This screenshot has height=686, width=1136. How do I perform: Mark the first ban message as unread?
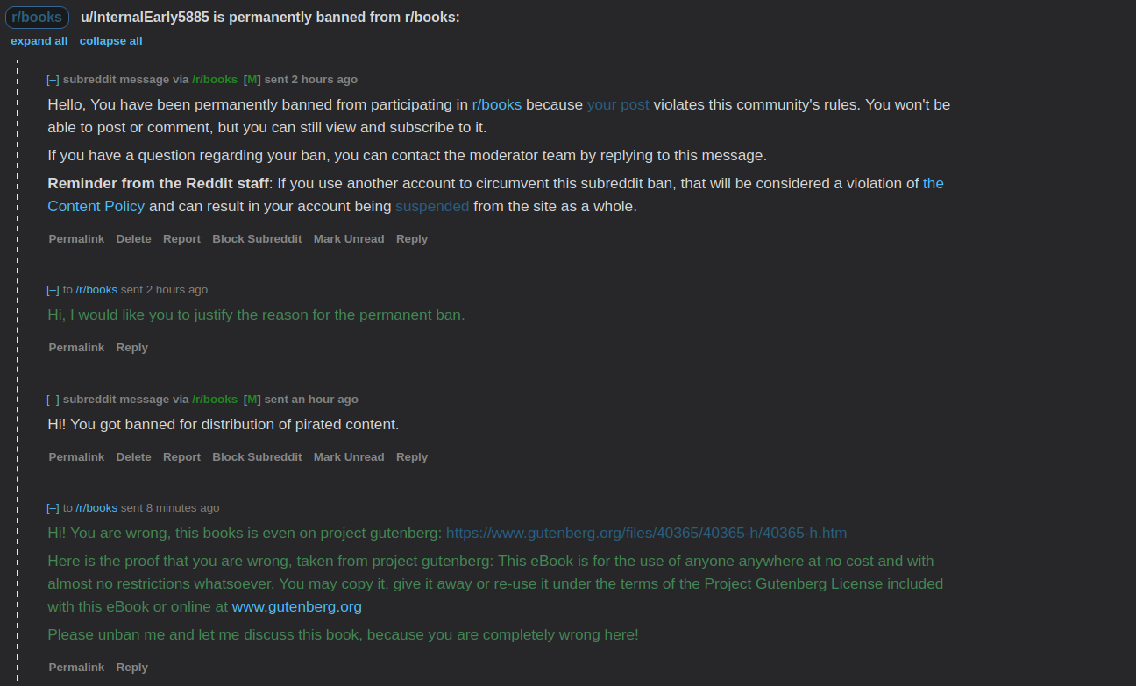(x=349, y=239)
